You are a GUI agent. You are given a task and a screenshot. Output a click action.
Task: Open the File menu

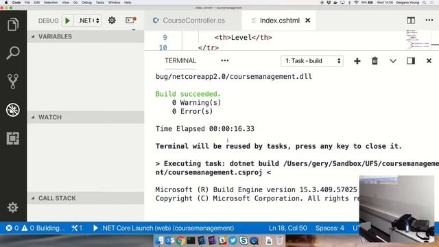[27, 3]
